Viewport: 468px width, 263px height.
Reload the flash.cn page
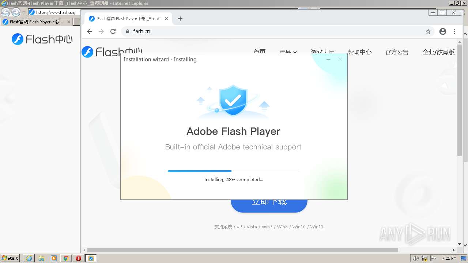point(113,31)
